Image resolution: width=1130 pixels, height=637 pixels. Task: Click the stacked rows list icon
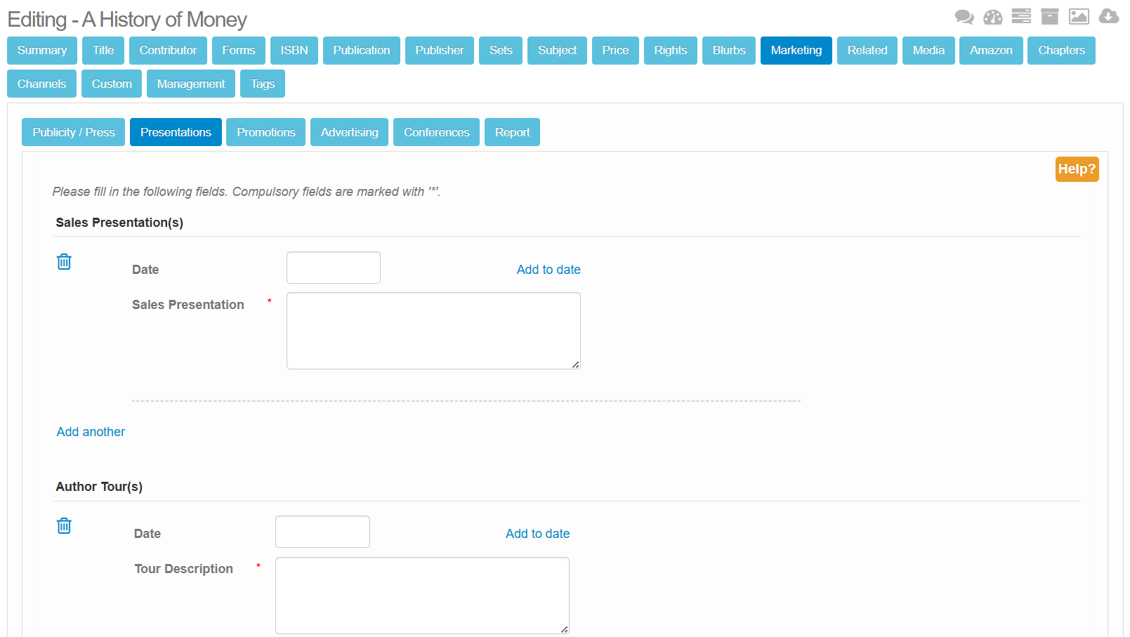1021,16
